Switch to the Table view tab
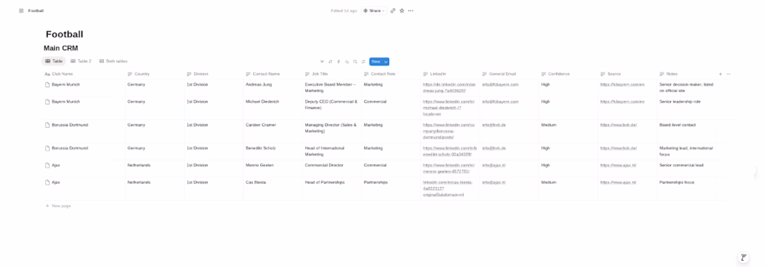Viewport: 767px width, 267px height. (x=54, y=61)
